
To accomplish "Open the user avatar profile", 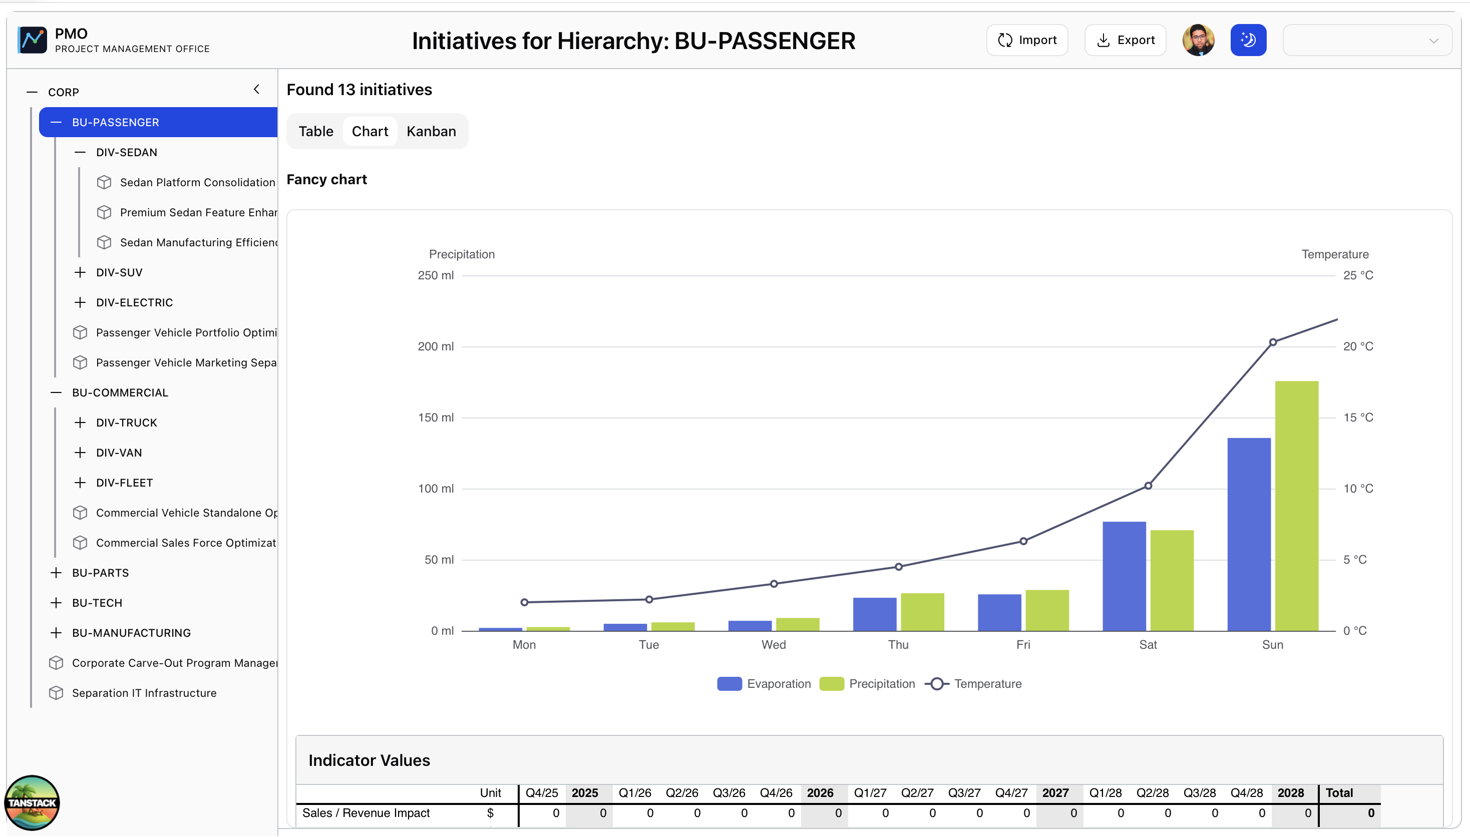I will point(1198,40).
